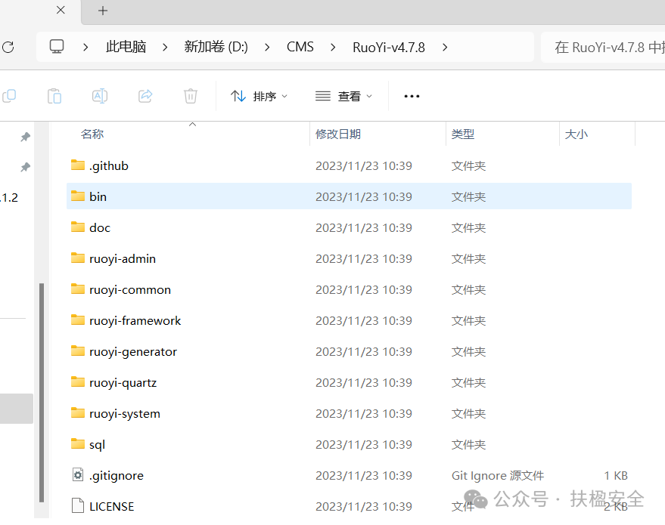Viewport: 665px width, 525px height.
Task: Sort by 名称 column header
Action: coord(92,134)
